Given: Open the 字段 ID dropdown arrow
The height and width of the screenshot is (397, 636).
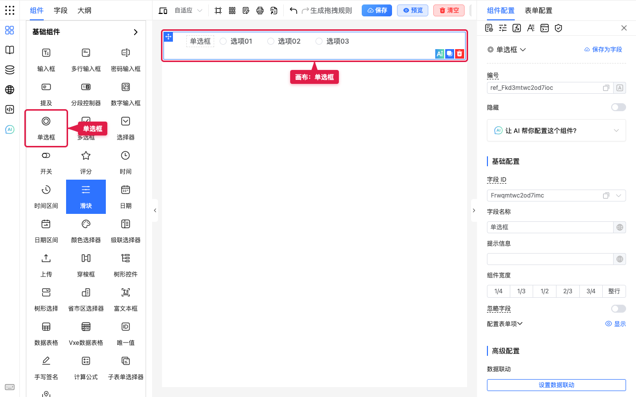Looking at the screenshot, I should [x=619, y=196].
